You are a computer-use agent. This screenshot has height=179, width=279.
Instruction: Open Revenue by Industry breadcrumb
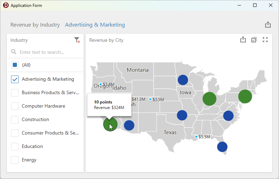point(35,25)
